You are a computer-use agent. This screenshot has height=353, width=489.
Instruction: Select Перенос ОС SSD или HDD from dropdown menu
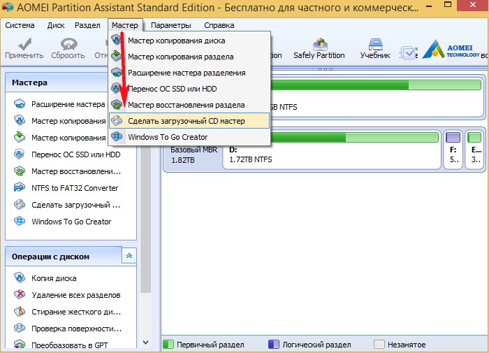[172, 89]
